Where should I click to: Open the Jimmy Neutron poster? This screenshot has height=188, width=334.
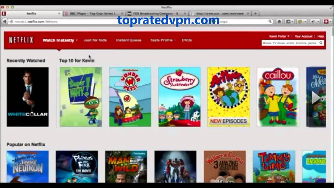[x=27, y=167]
